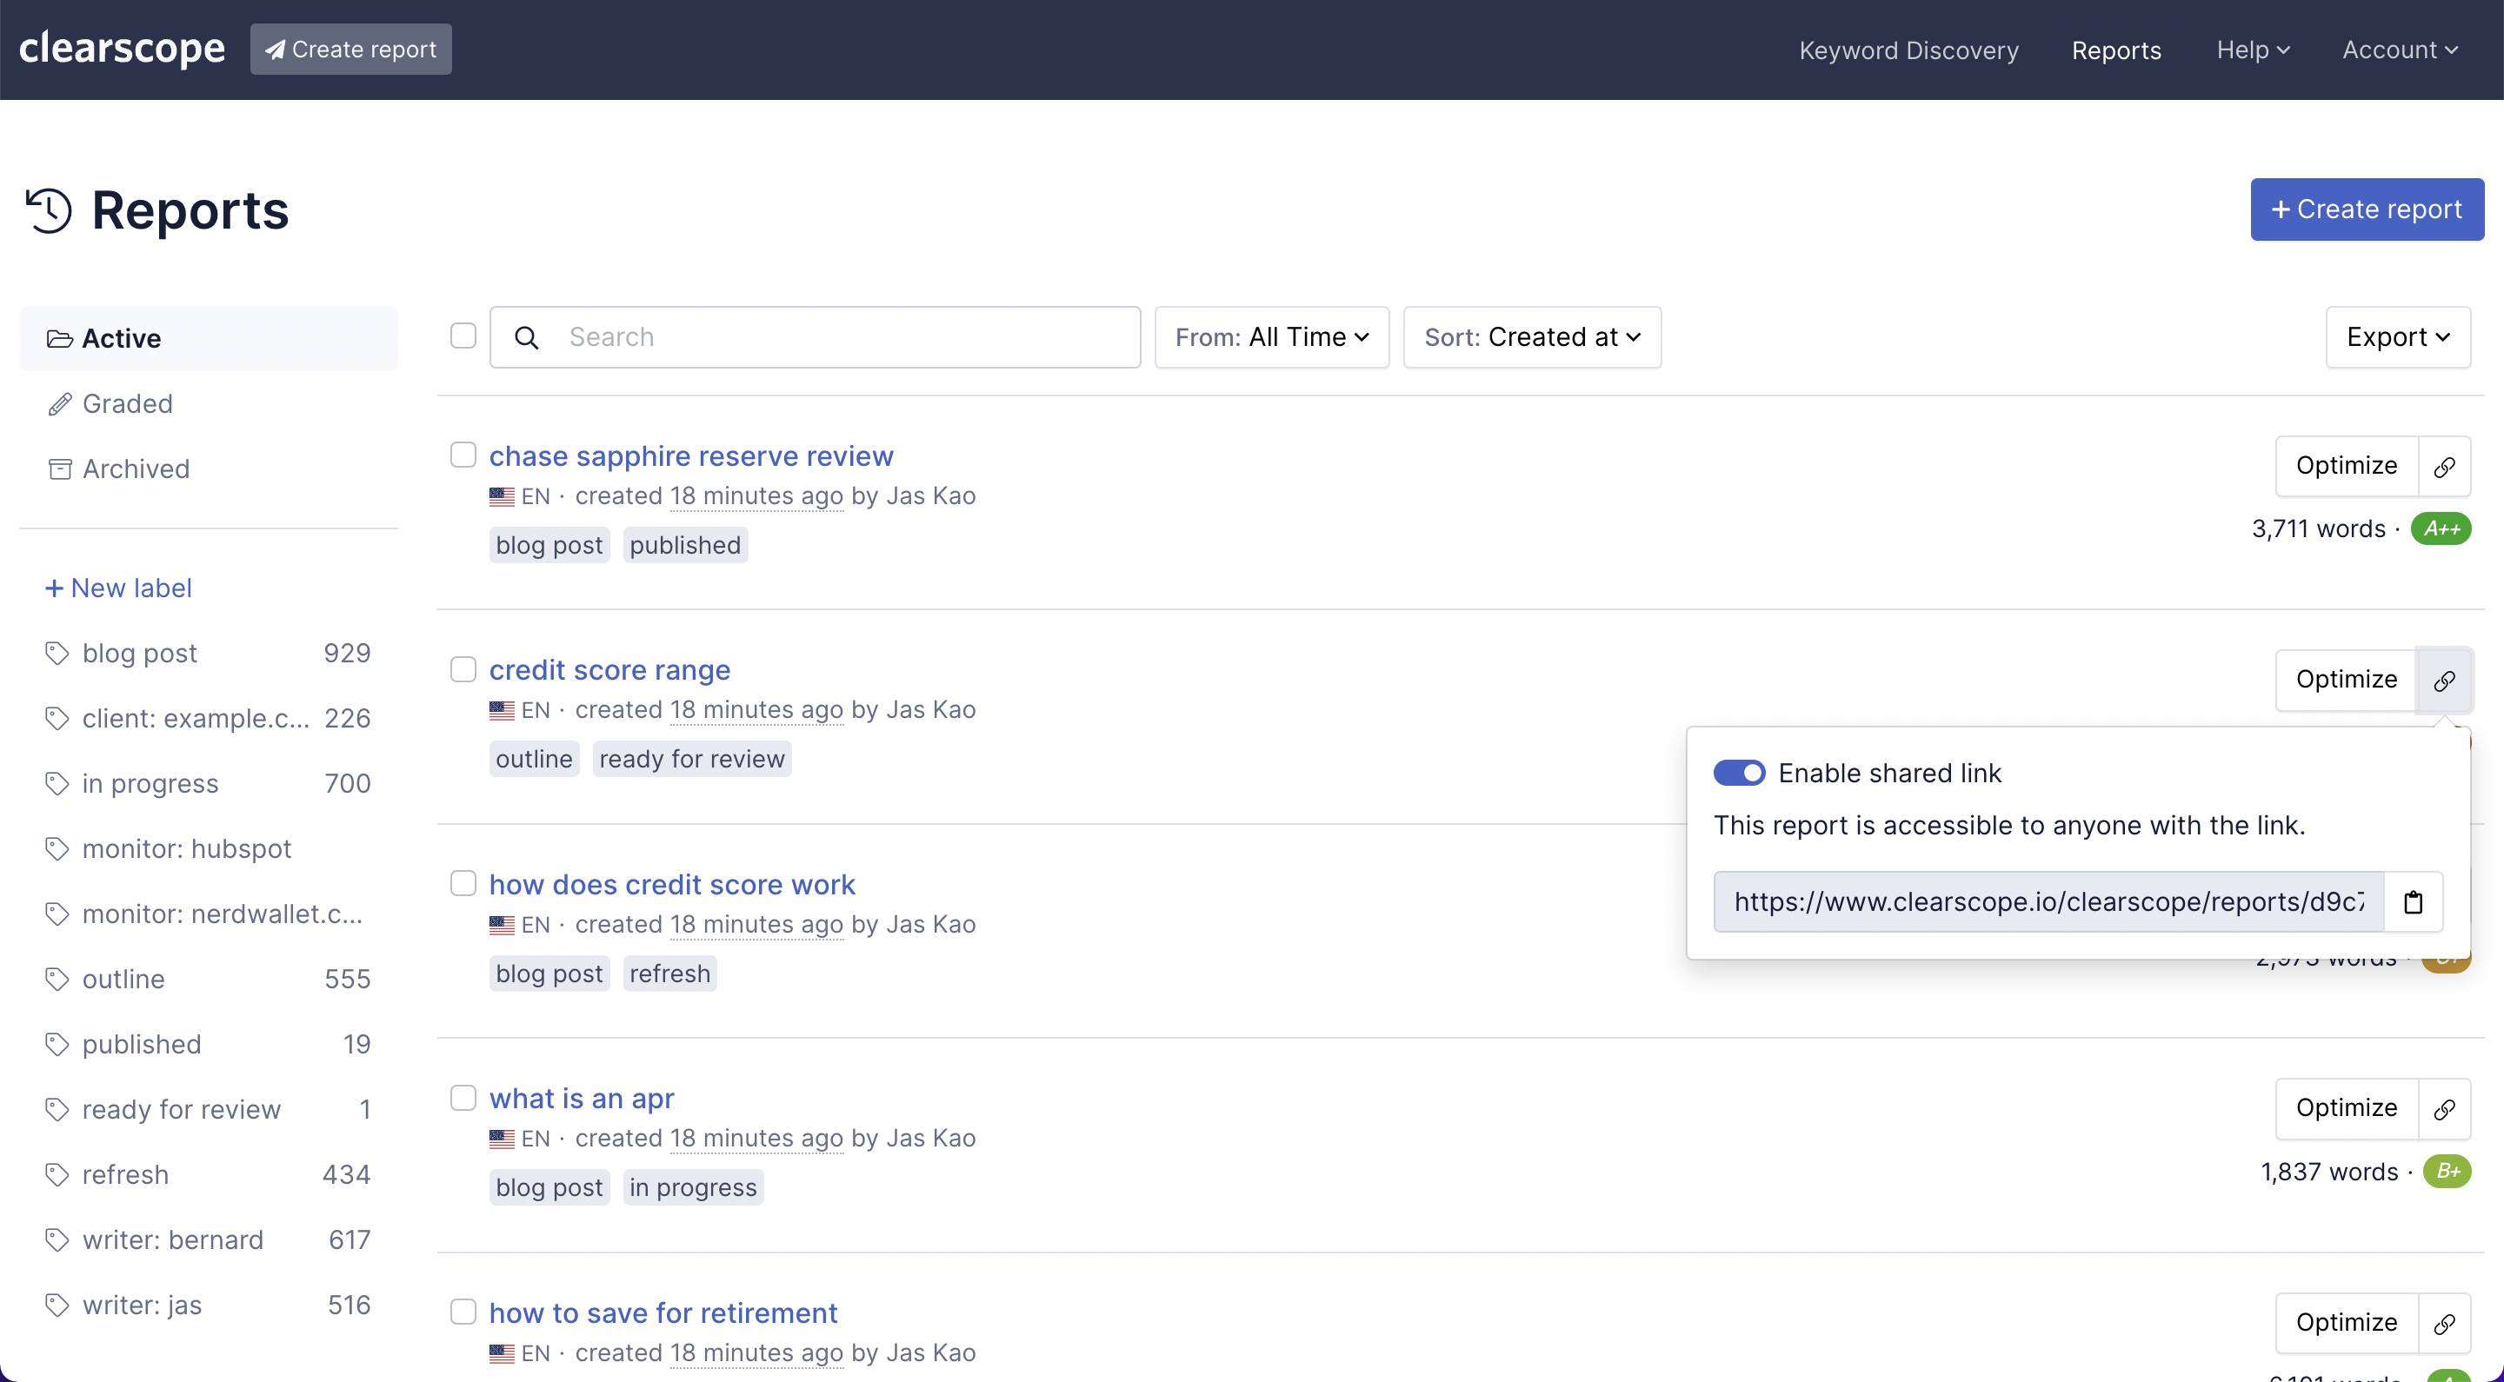The width and height of the screenshot is (2504, 1382).
Task: Click the chain/link icon for how to save for retirement
Action: click(x=2444, y=1321)
